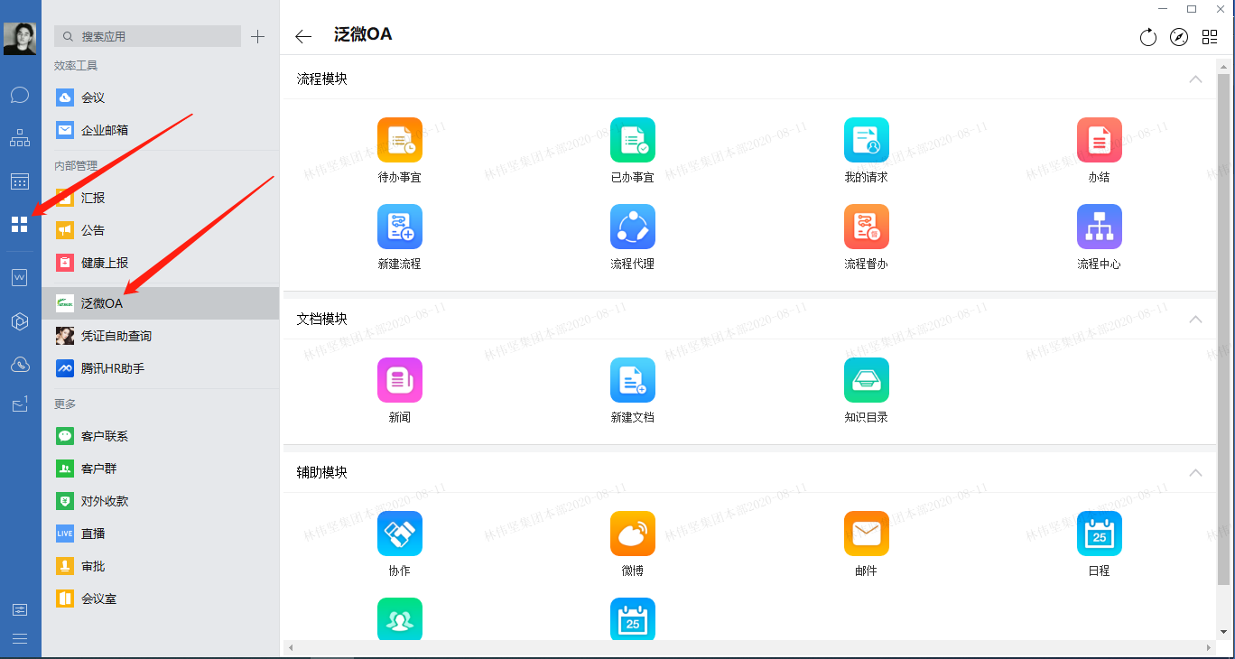Open the 办结 module icon

(x=1100, y=140)
